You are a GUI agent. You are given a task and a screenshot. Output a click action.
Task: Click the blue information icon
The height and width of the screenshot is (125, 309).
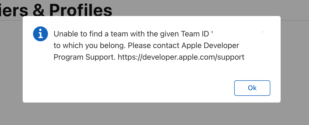click(40, 34)
